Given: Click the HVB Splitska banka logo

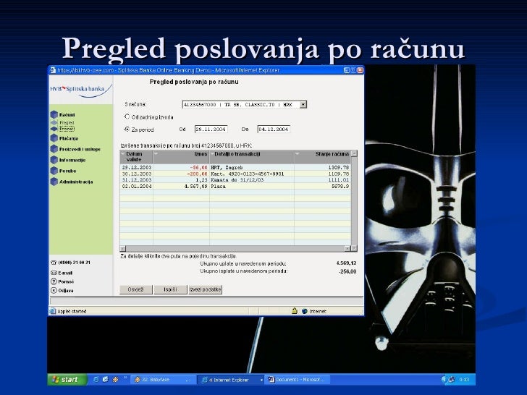Looking at the screenshot, I should pos(80,90).
